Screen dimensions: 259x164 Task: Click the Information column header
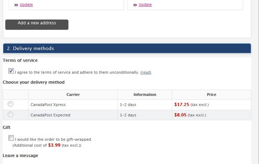145,95
